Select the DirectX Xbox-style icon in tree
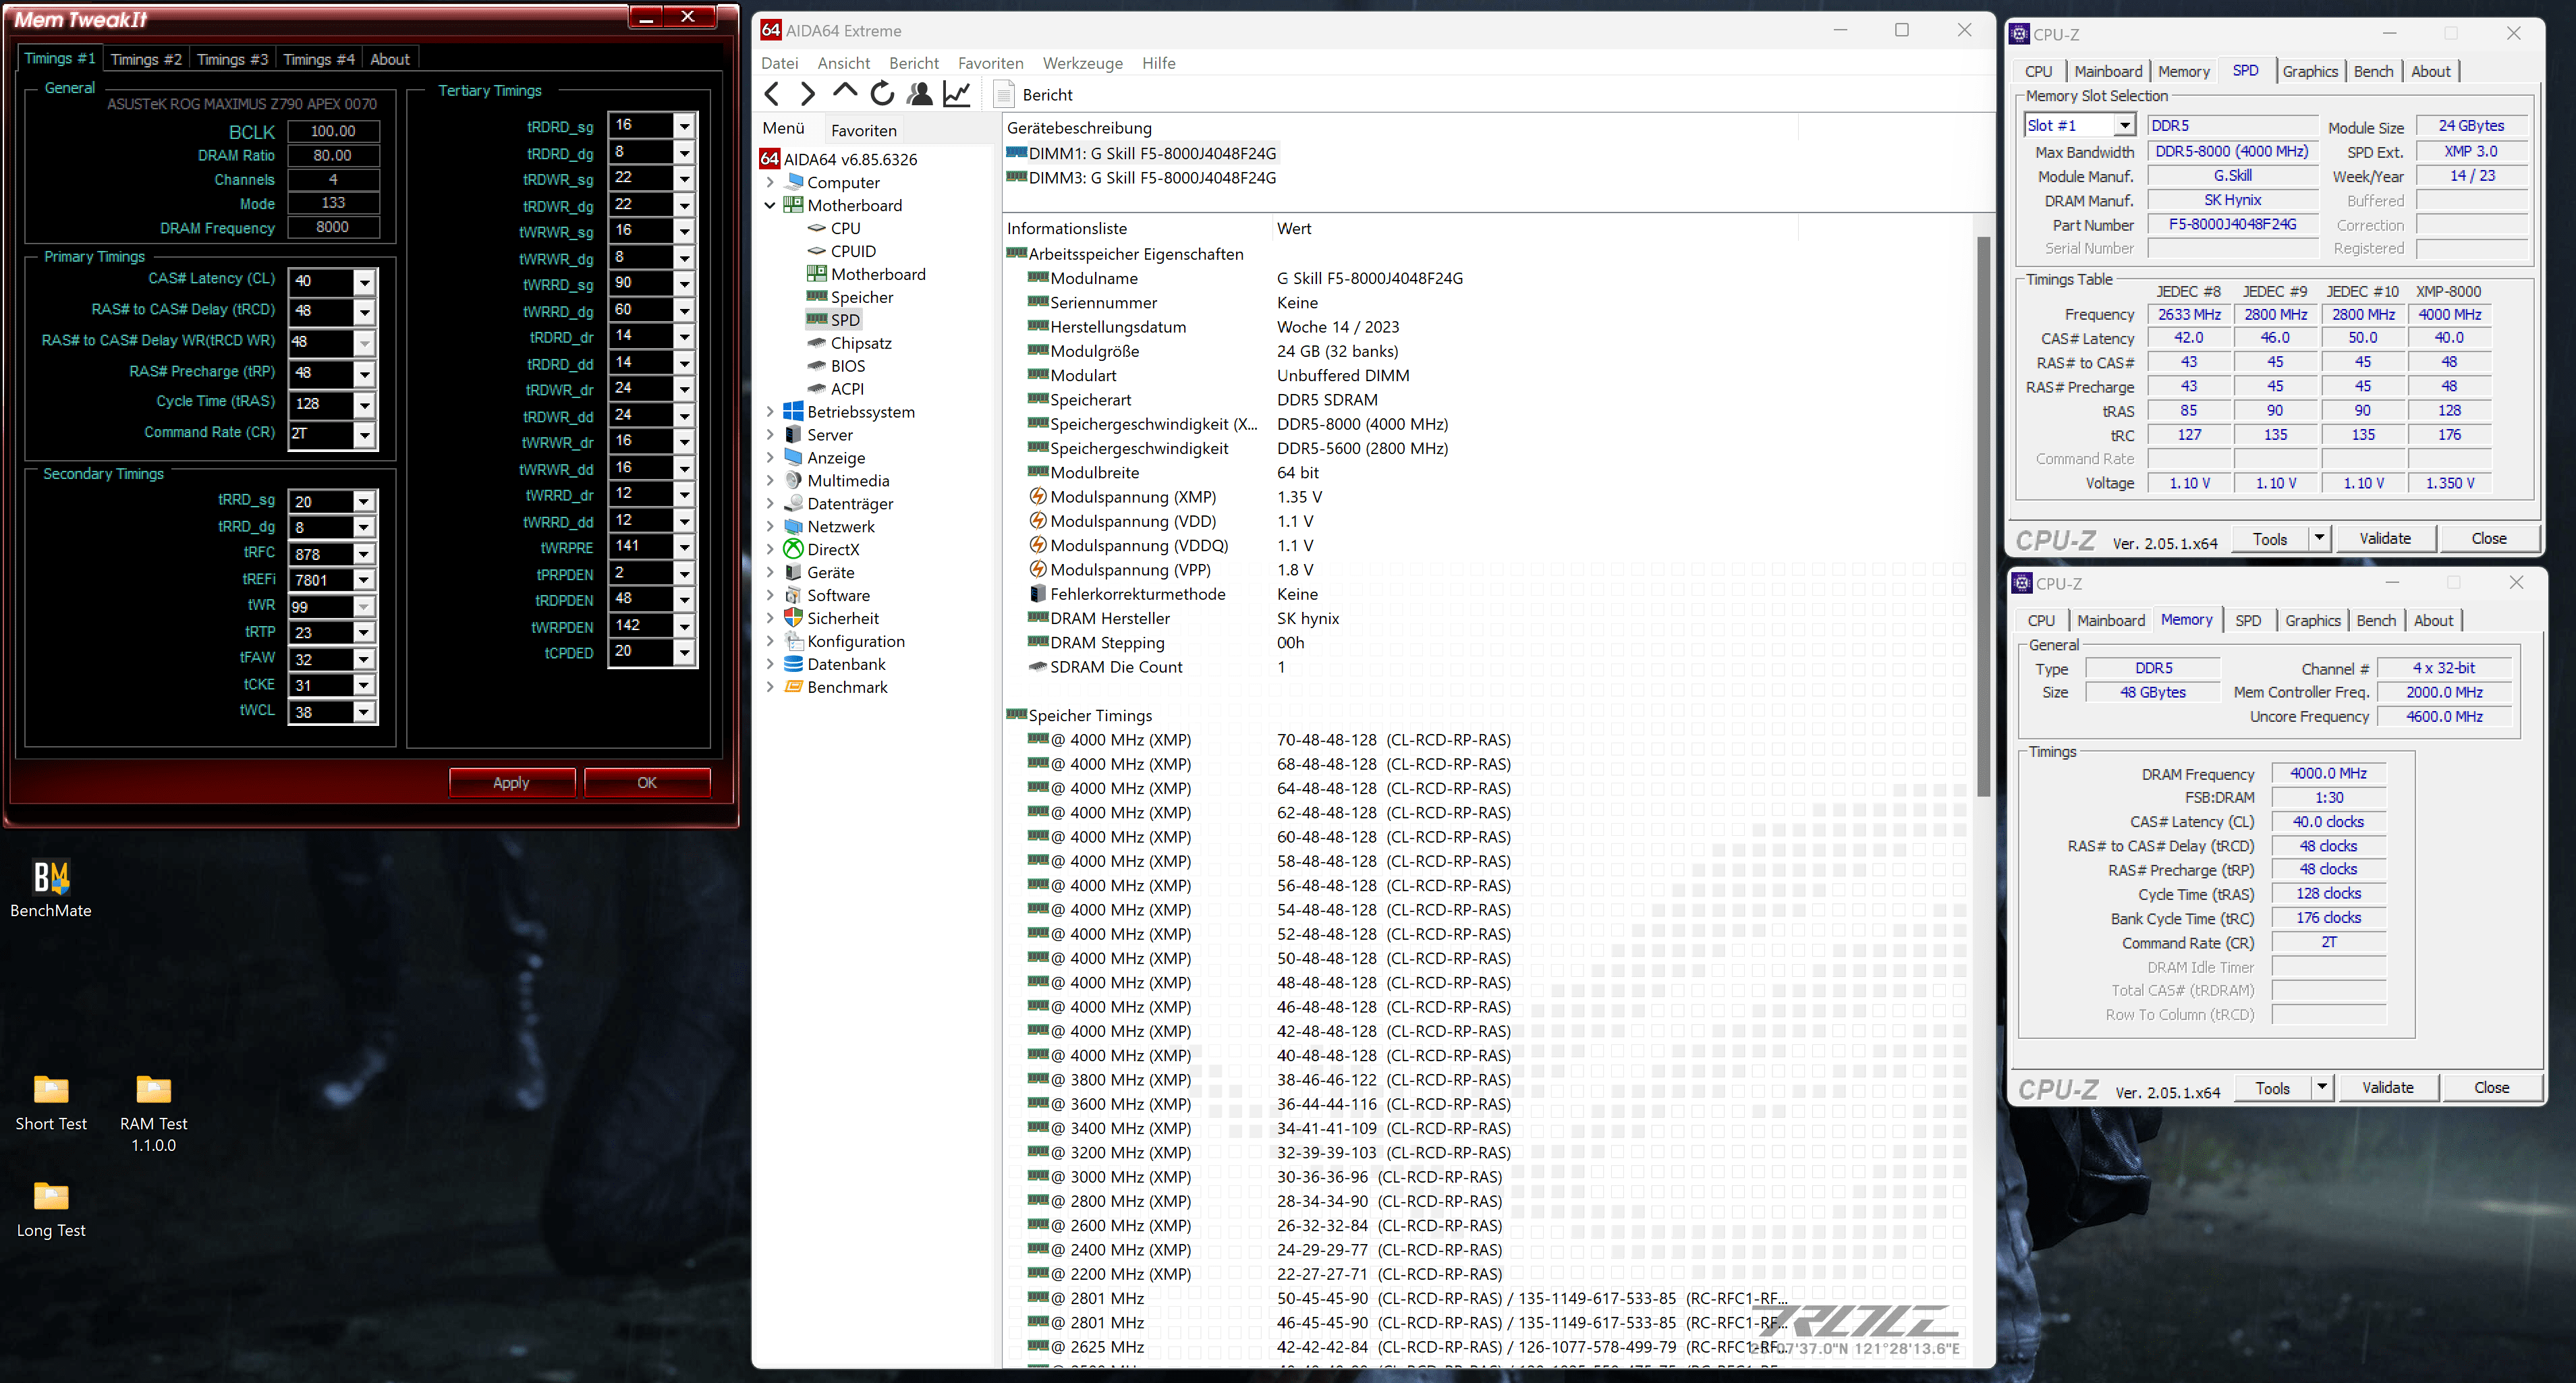 (794, 549)
